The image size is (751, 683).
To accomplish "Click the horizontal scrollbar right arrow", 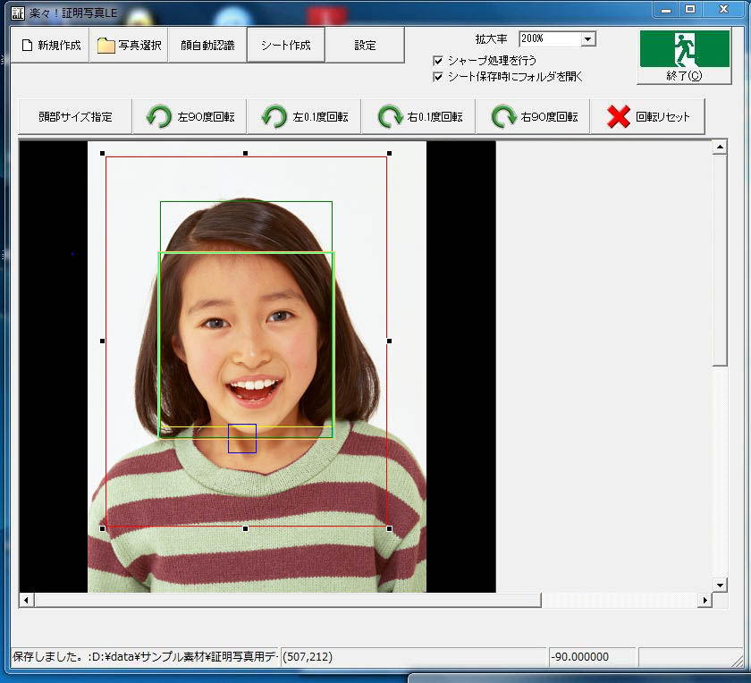I will point(705,601).
